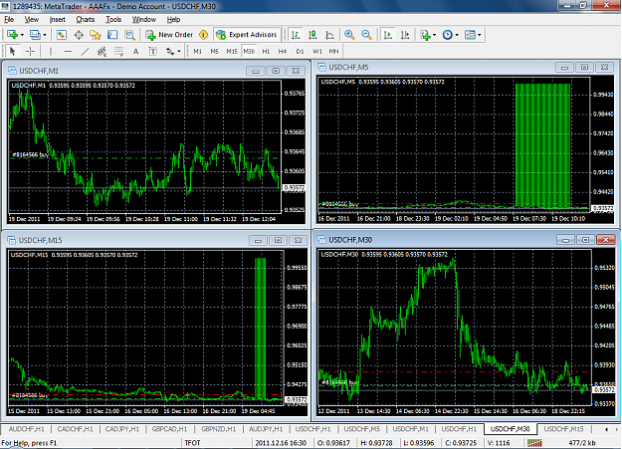Open the View menu
Viewport: 622px width, 449px height.
point(31,20)
